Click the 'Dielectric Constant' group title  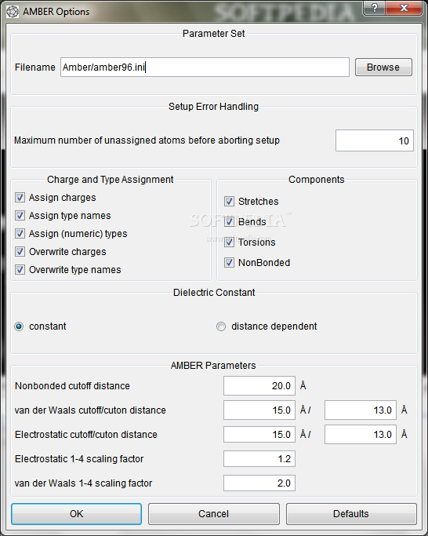pyautogui.click(x=214, y=293)
